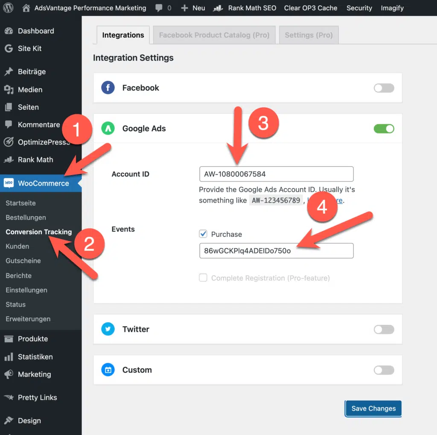Click the Pretty Links star icon
437x435 pixels.
point(9,397)
